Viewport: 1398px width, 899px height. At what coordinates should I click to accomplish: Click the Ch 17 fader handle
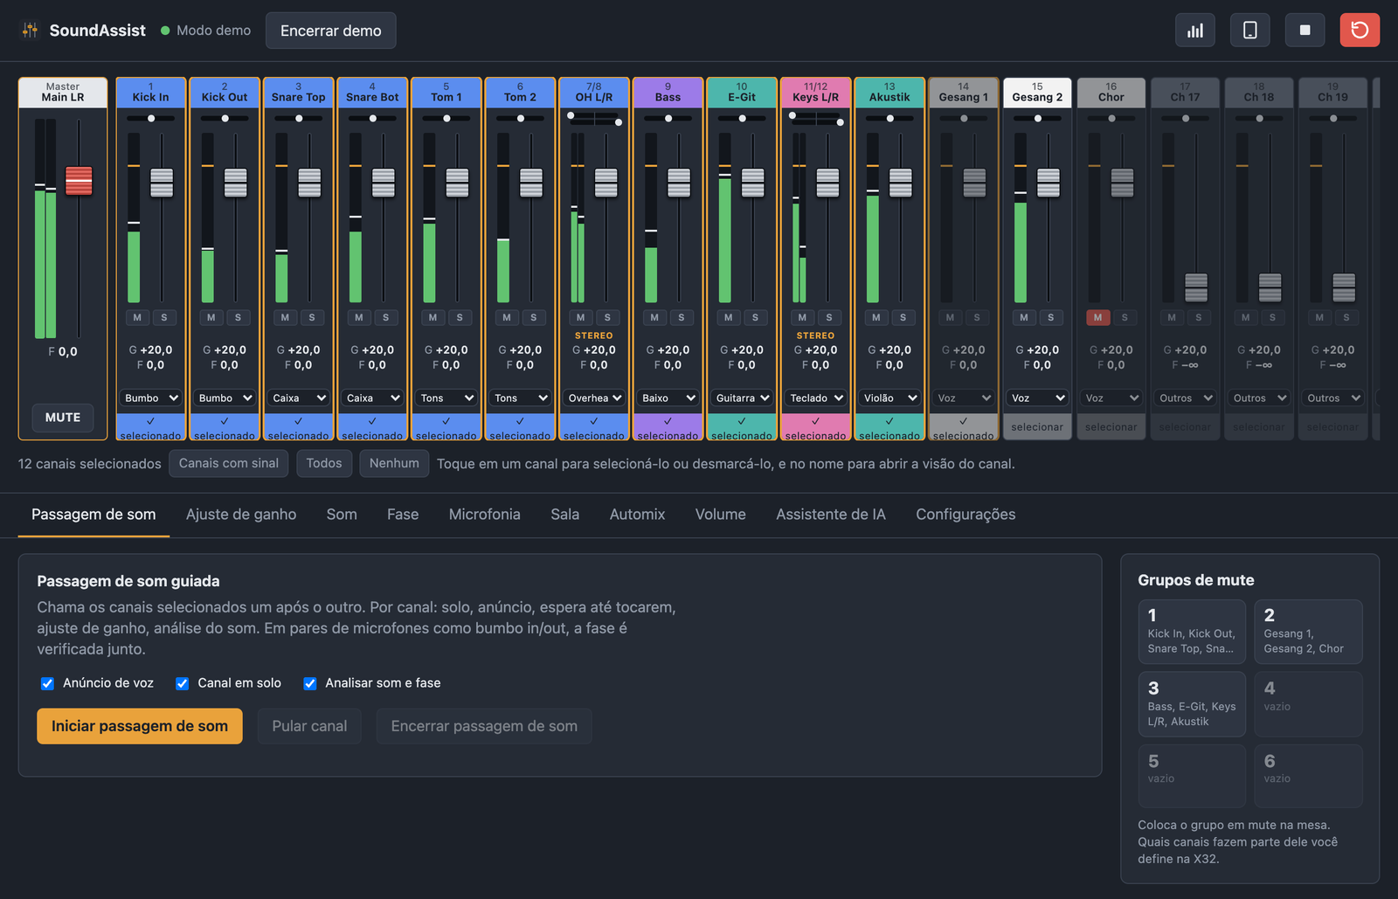pos(1196,287)
